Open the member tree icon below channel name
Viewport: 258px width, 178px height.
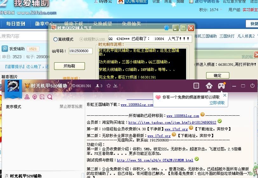pyautogui.click(x=27, y=97)
